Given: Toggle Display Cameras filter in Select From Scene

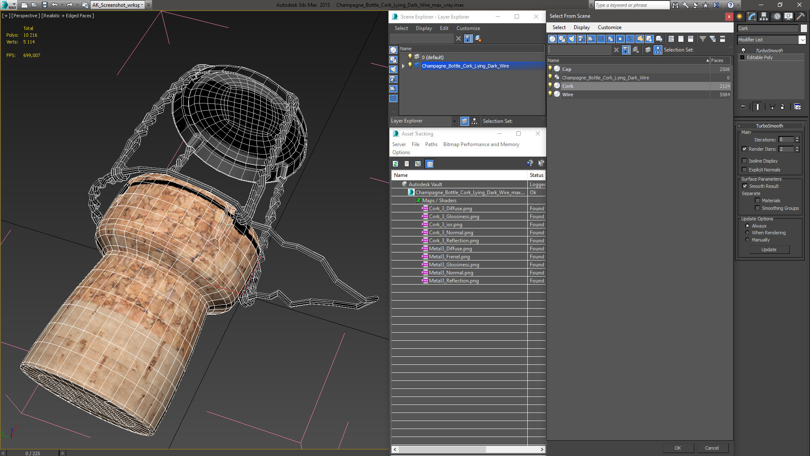Looking at the screenshot, I should tap(581, 39).
